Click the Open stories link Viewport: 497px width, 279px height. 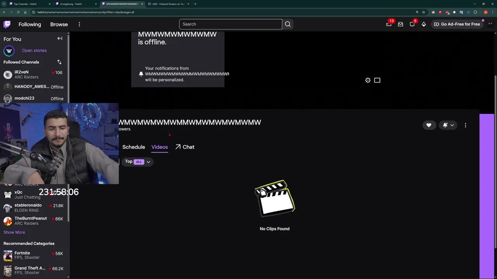pyautogui.click(x=34, y=50)
